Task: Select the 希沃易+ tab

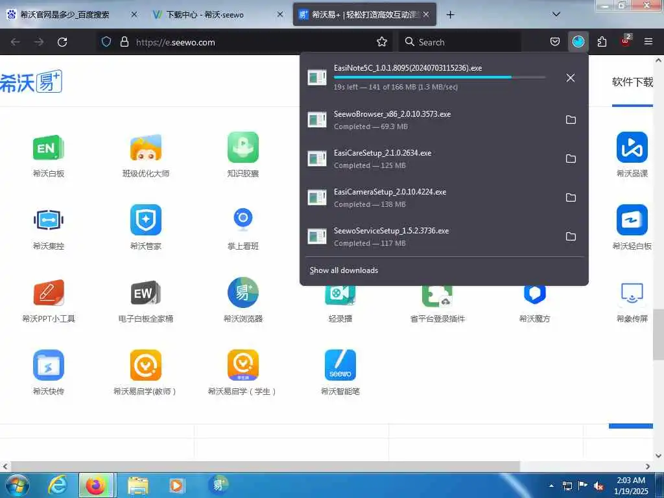Action: point(364,14)
